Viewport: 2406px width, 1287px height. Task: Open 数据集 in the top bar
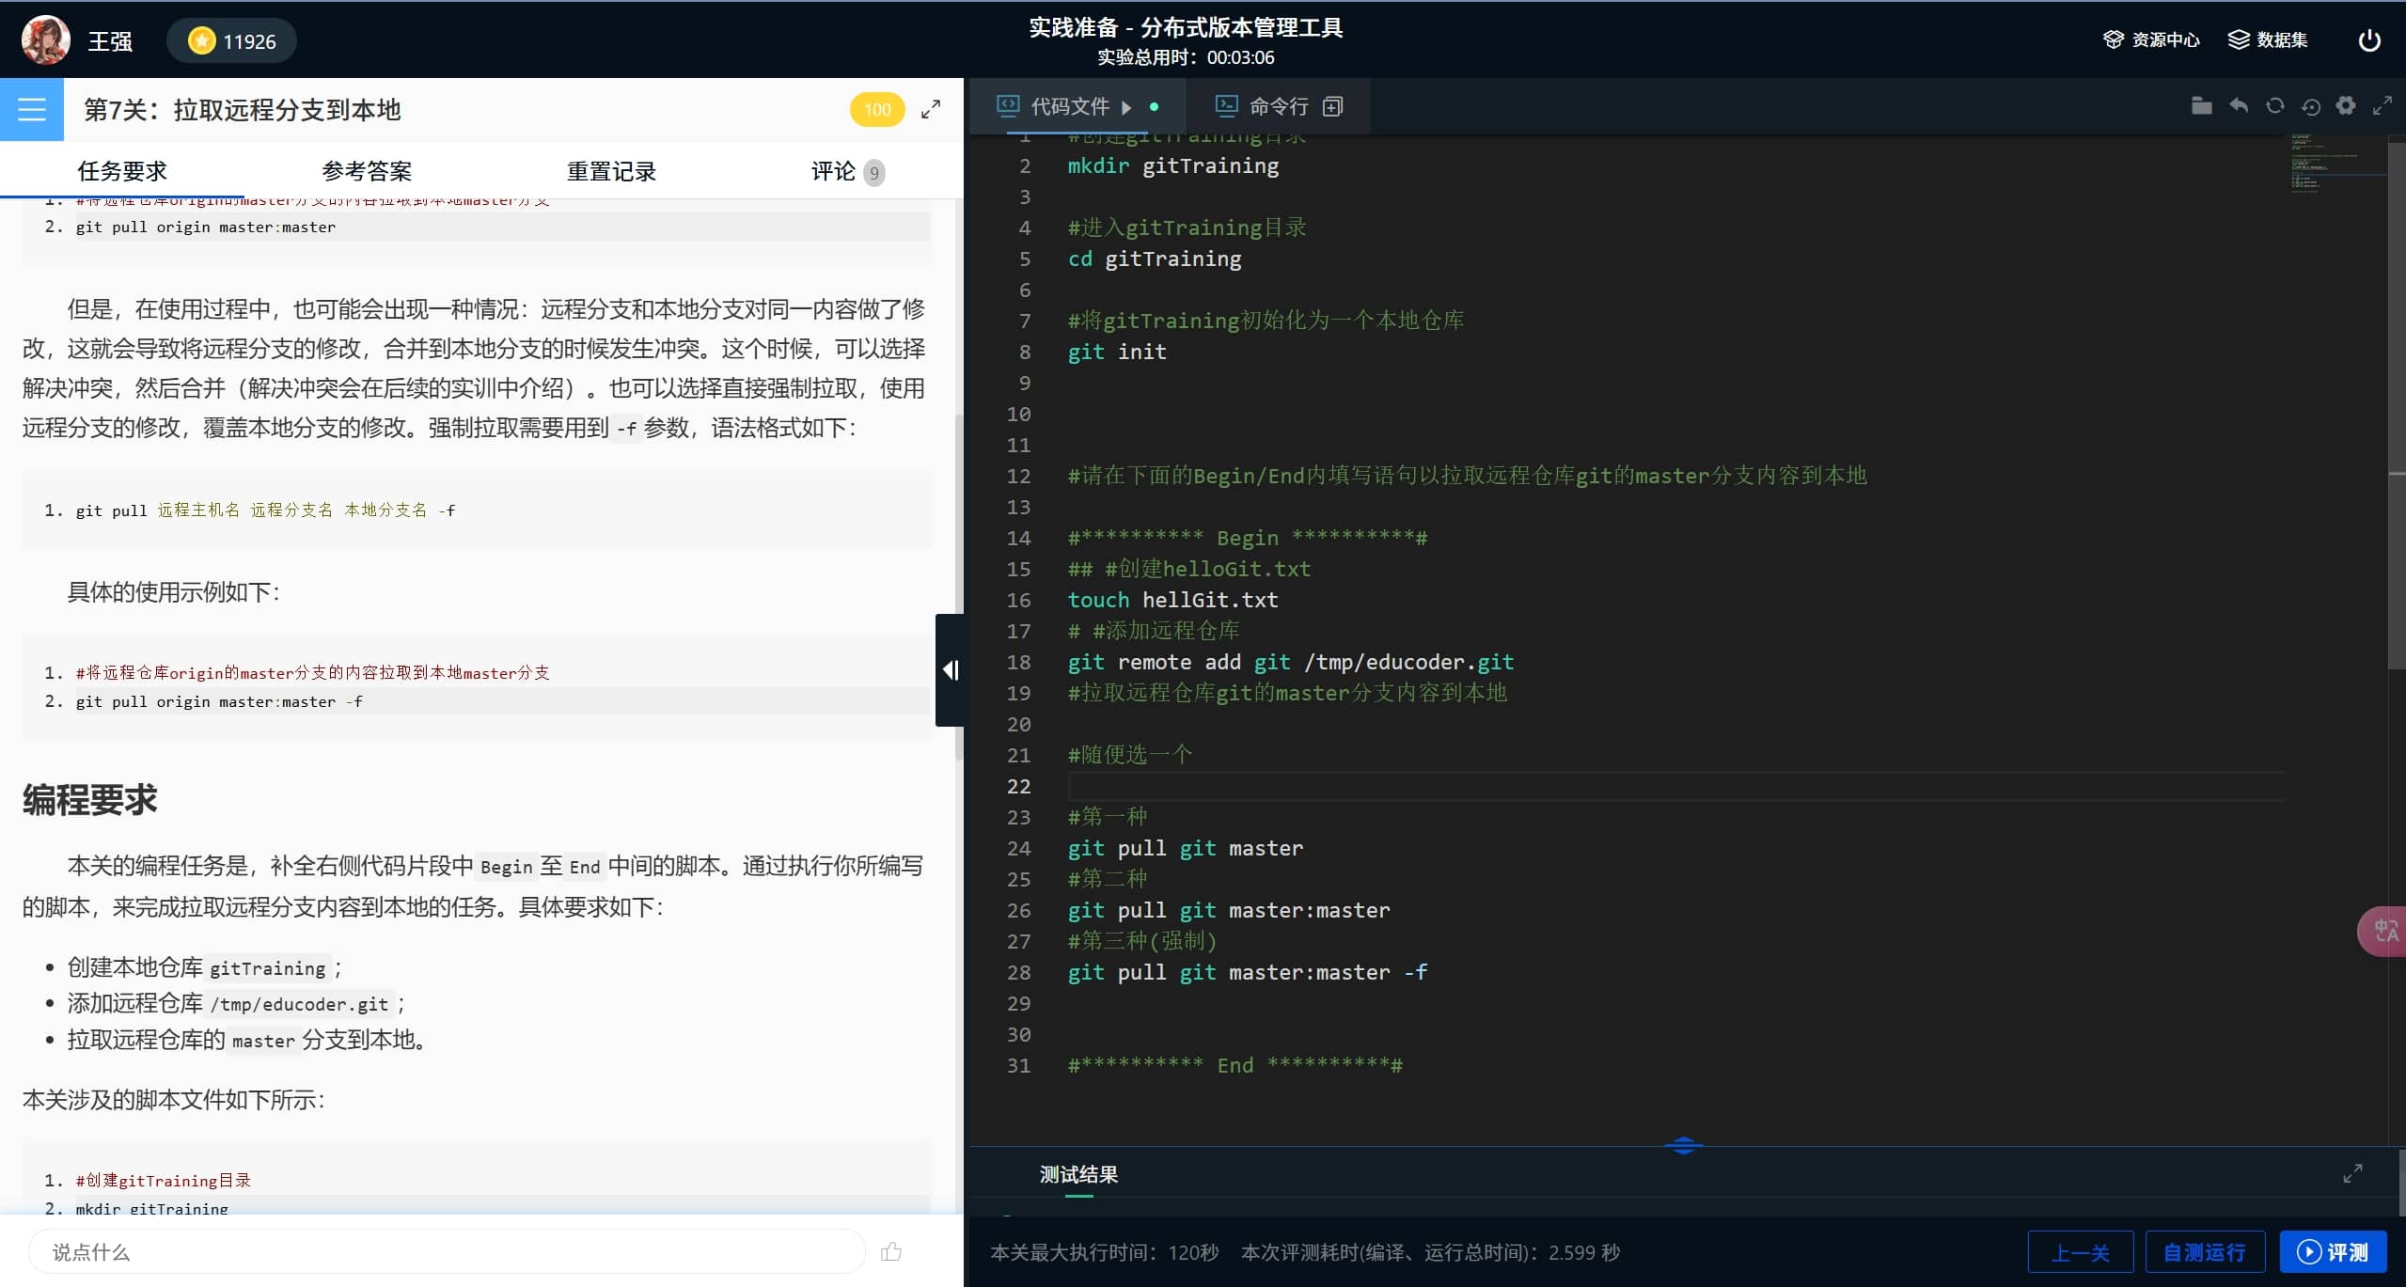click(2268, 39)
